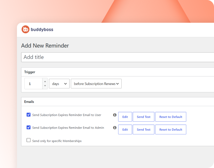Click the info icon for Admin reminder email

(x=115, y=127)
